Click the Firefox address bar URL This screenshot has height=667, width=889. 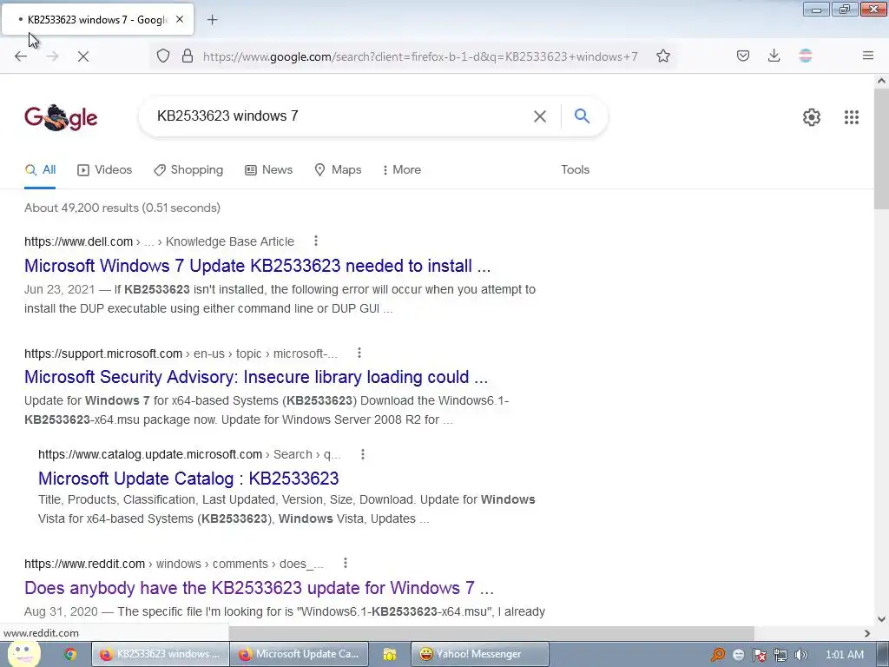pyautogui.click(x=420, y=56)
